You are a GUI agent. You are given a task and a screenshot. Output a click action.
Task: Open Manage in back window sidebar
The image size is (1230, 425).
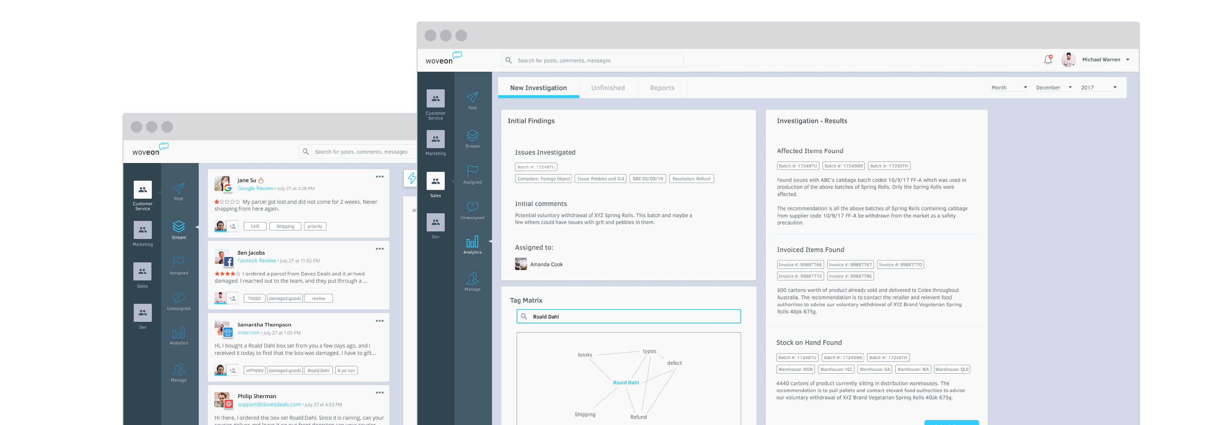pyautogui.click(x=179, y=372)
